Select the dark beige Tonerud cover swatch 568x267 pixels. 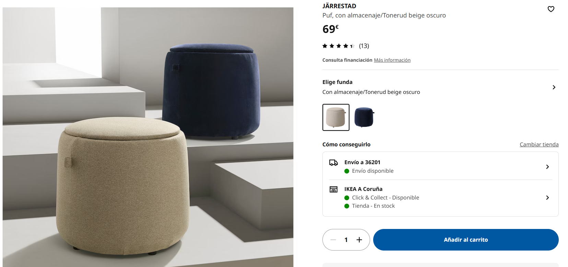[x=336, y=117]
